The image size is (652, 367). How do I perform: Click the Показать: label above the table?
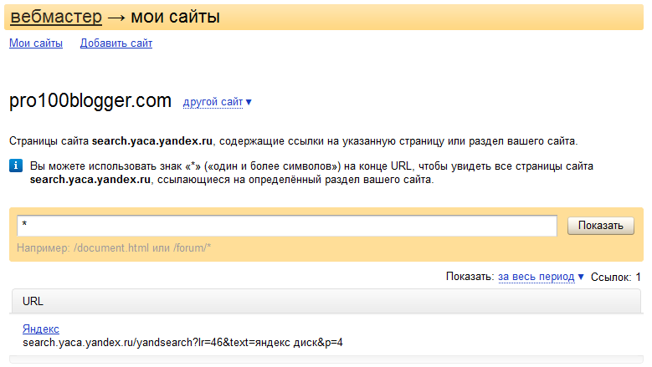[x=470, y=277]
